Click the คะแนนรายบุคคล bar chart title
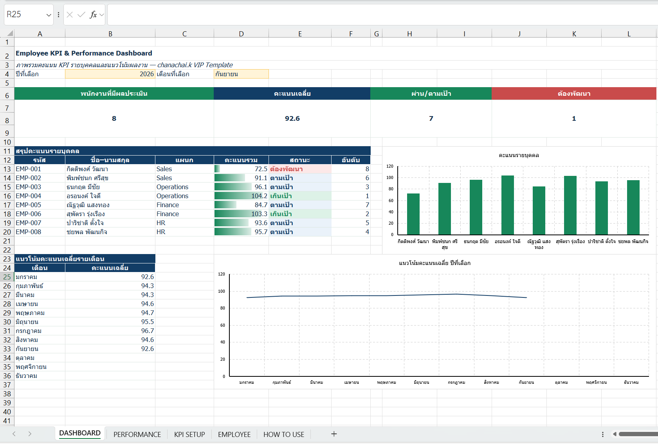 tap(519, 155)
